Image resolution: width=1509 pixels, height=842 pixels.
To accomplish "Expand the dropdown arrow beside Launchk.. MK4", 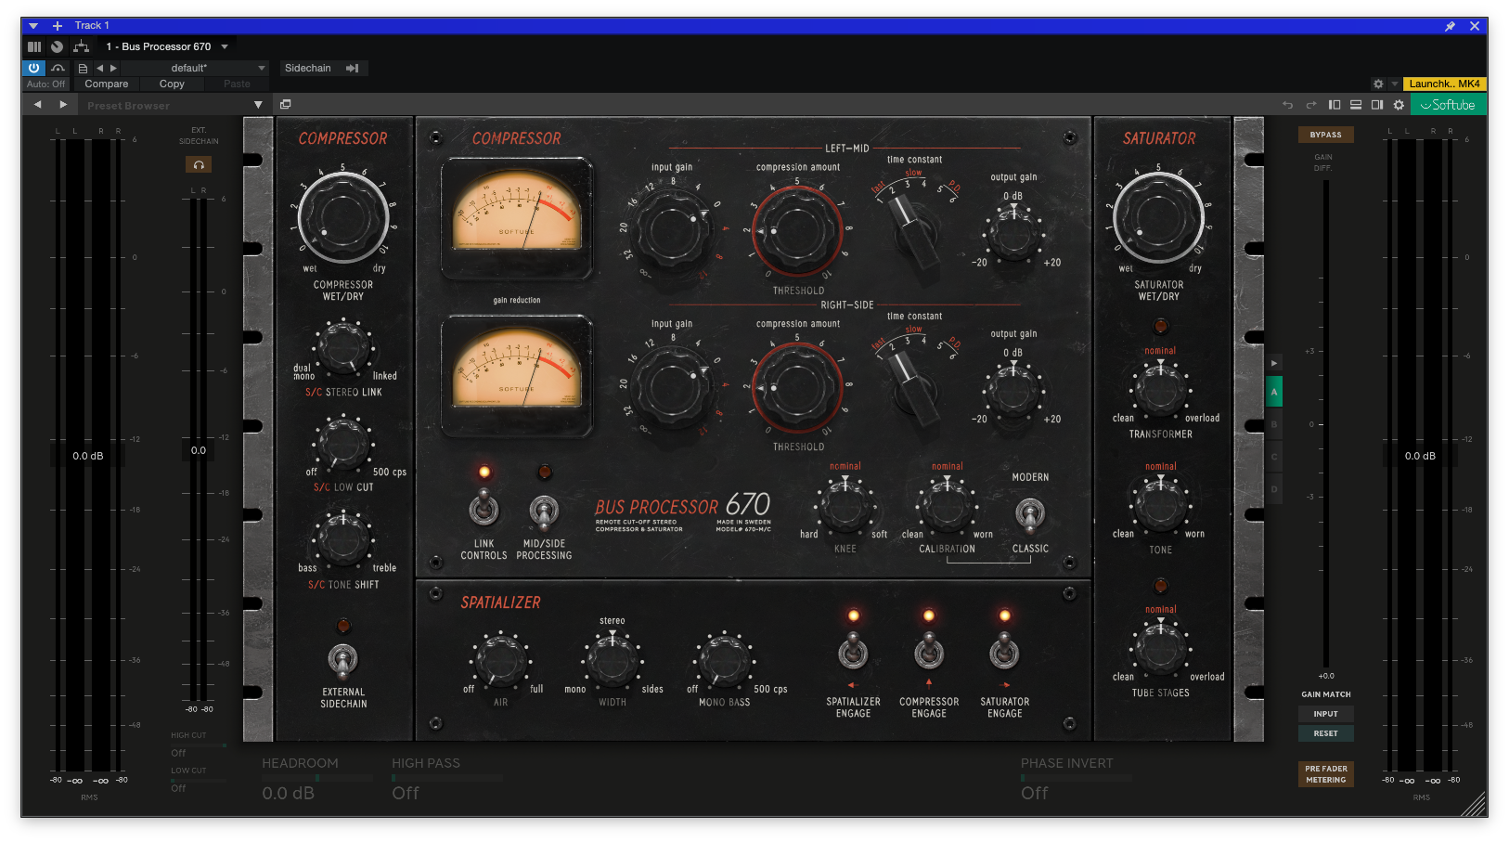I will point(1394,84).
